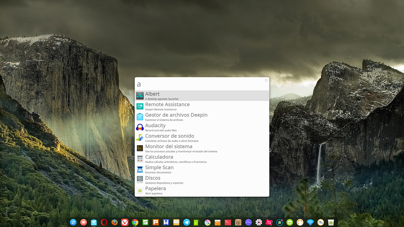Open the clock showing 14:42 in dock

[320, 222]
